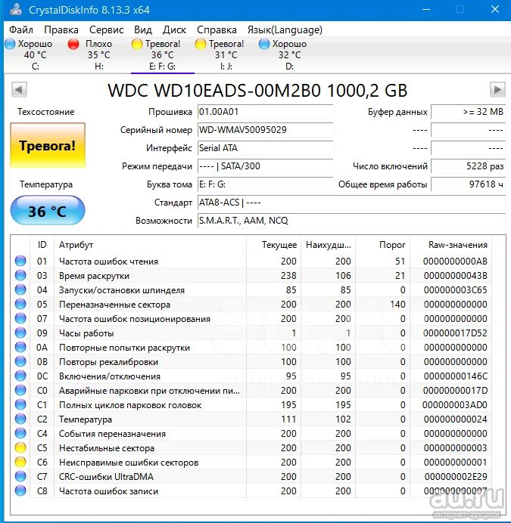Click the Режим передачи field SATA/300

pos(265,166)
